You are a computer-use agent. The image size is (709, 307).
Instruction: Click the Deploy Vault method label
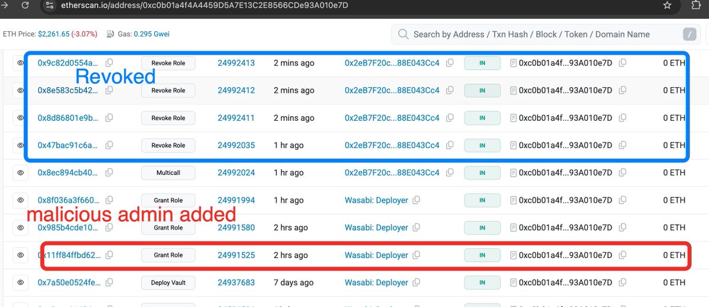coord(168,283)
